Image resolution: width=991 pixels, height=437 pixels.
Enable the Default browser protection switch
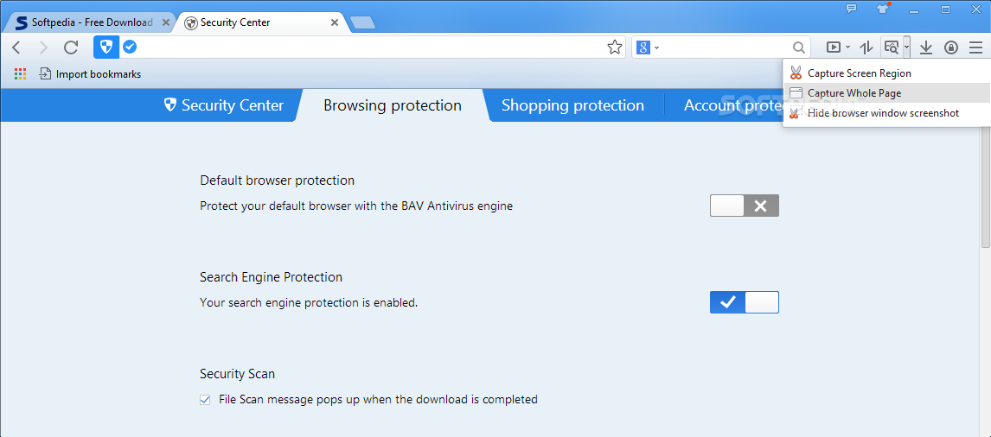tap(744, 206)
